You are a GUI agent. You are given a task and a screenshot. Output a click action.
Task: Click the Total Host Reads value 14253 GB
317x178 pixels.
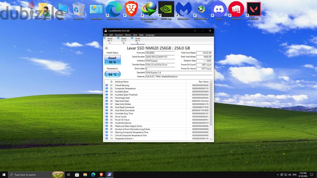[204, 53]
